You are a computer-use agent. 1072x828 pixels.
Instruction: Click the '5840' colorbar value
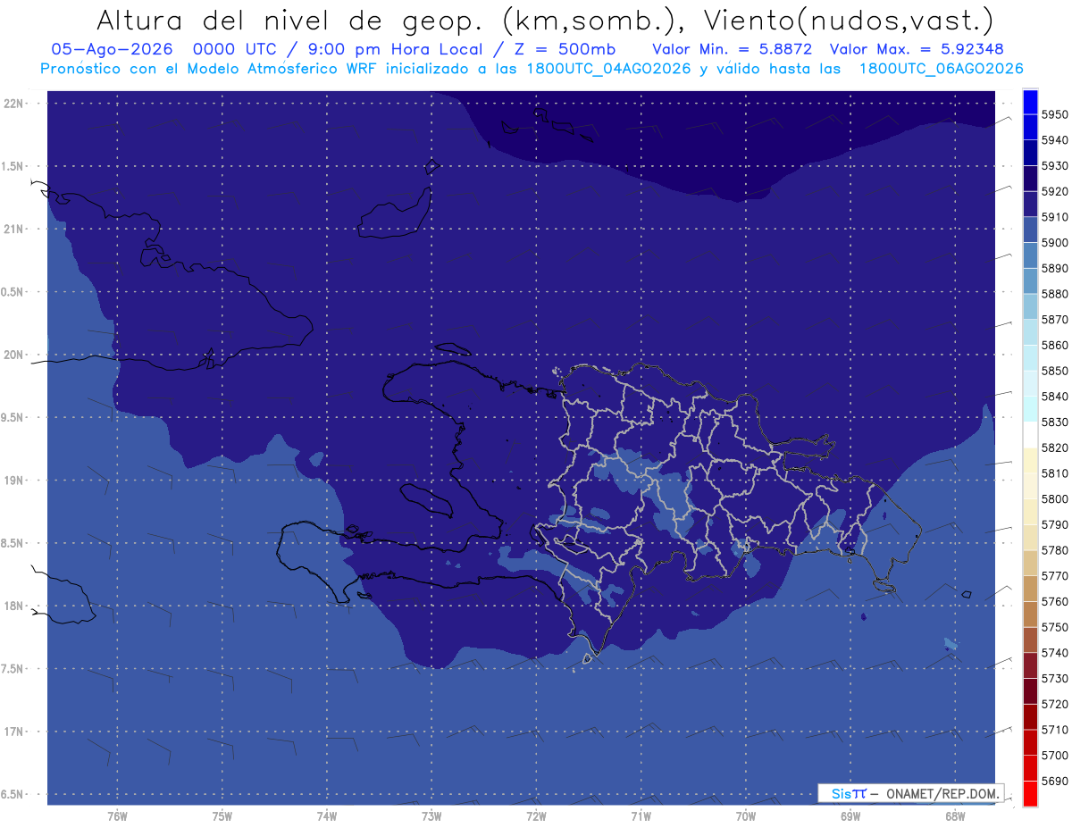point(1054,397)
